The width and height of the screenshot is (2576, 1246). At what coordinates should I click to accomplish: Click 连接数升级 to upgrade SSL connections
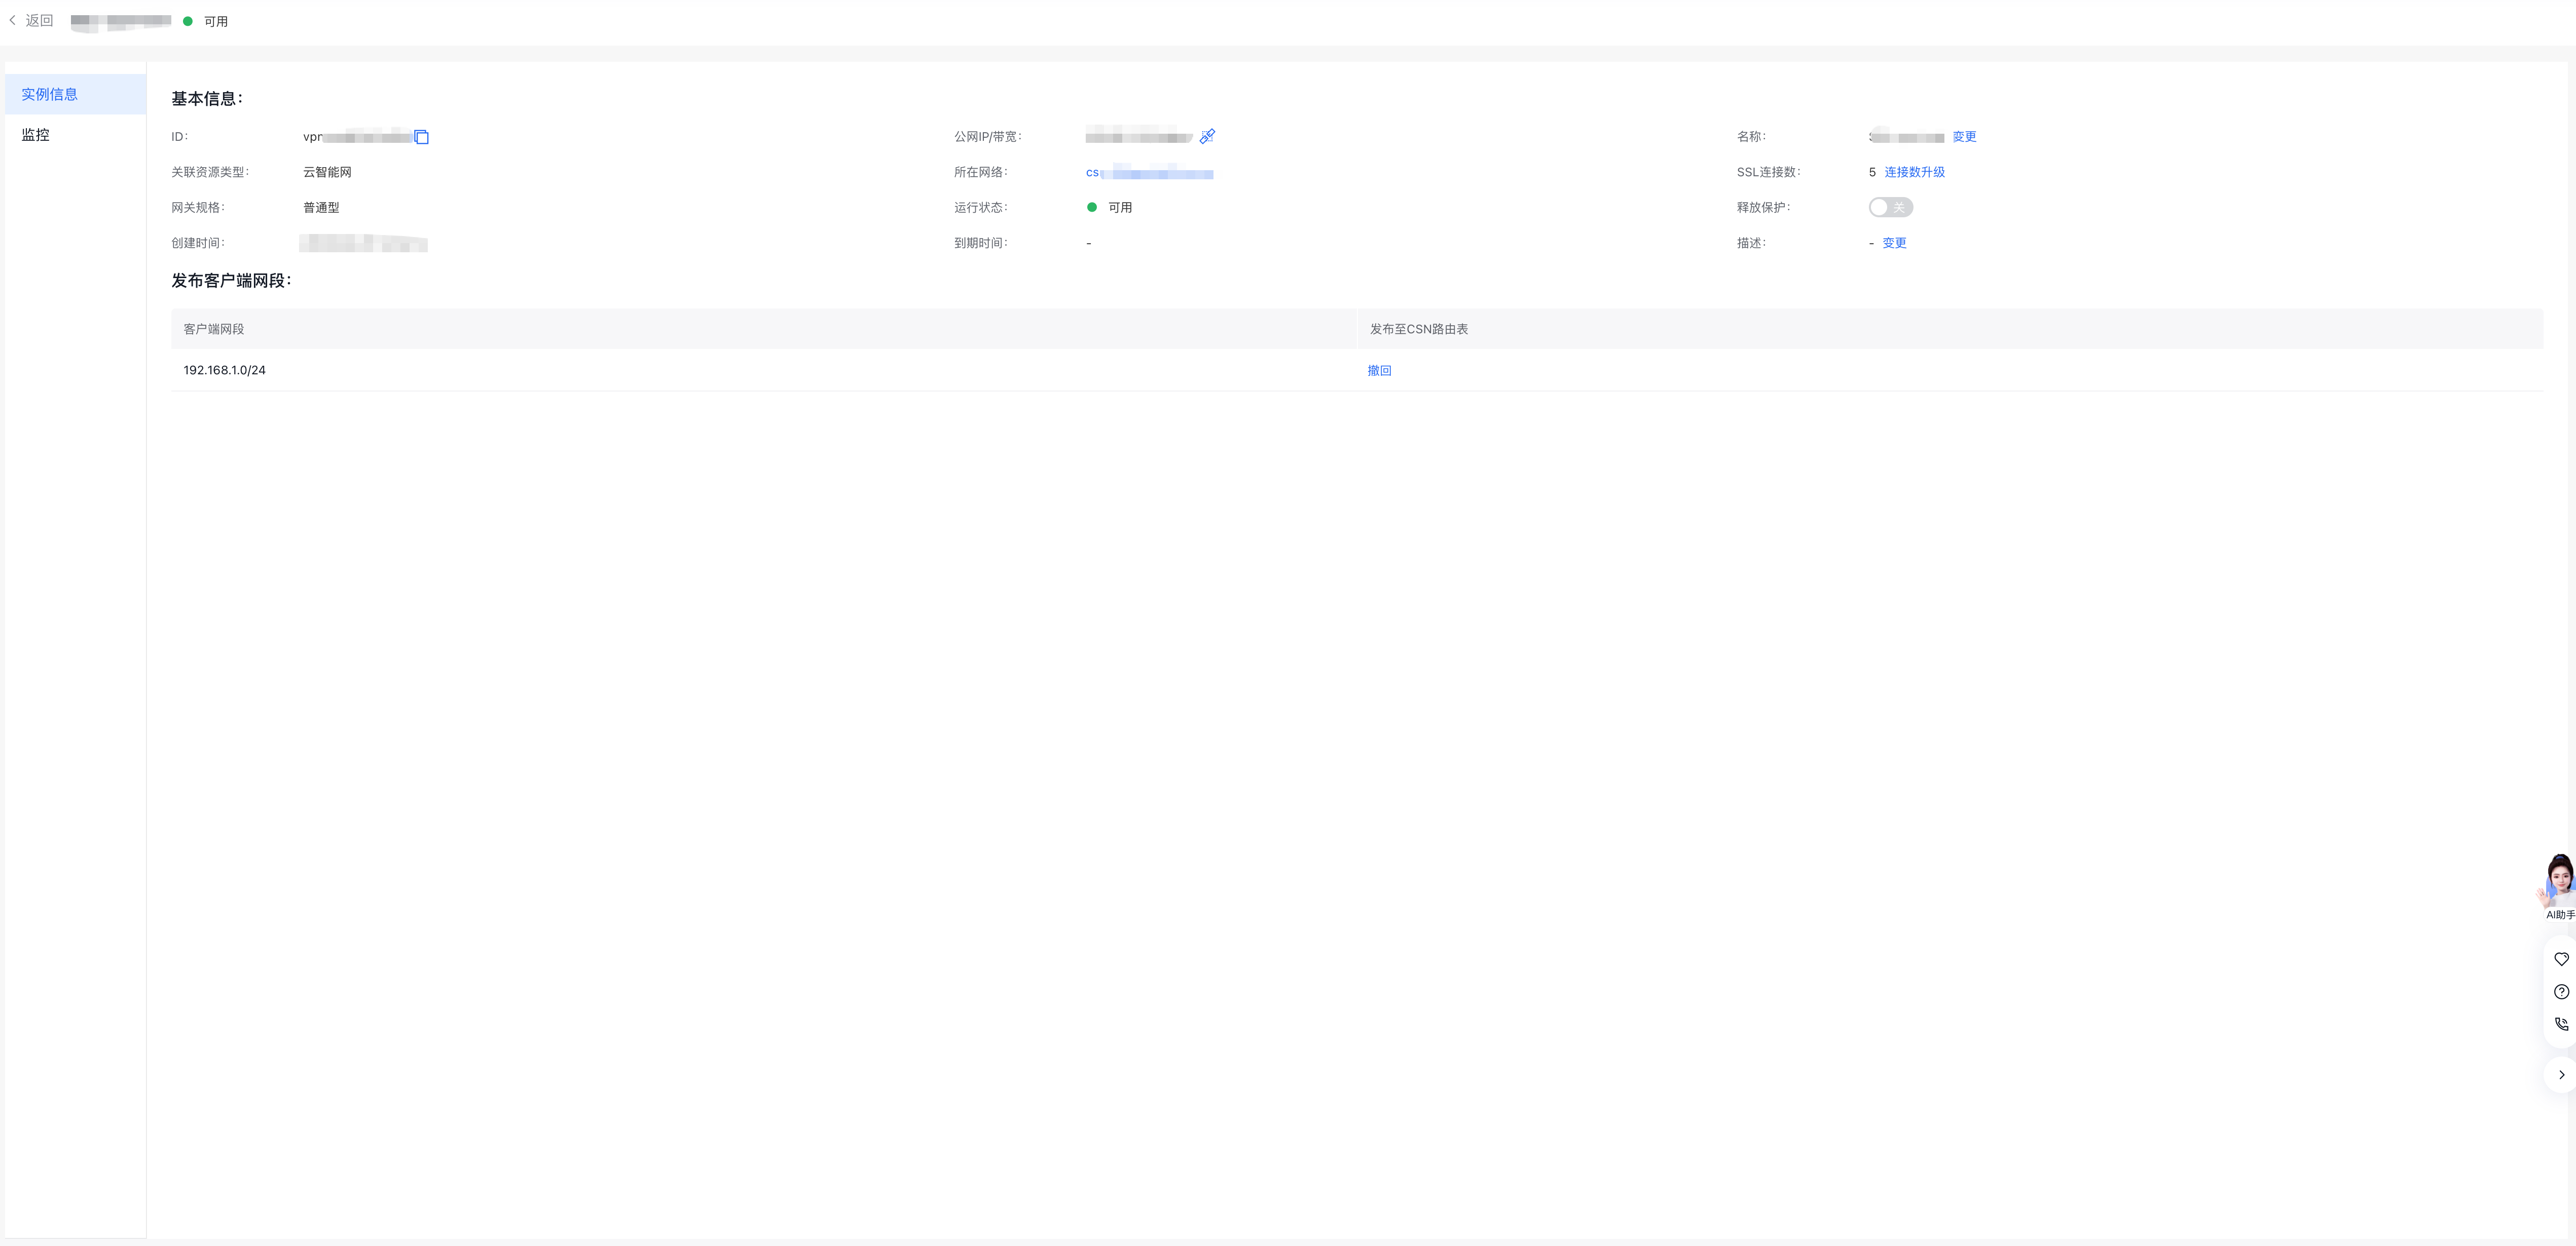pyautogui.click(x=1914, y=172)
